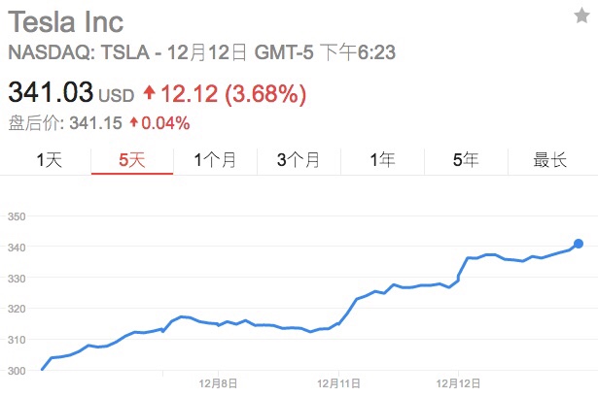Click the small up arrow beside 0.04%
The image size is (598, 397).
pyautogui.click(x=133, y=123)
